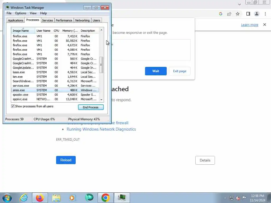
Task: Select the smss.exe process row
Action: tap(55, 90)
